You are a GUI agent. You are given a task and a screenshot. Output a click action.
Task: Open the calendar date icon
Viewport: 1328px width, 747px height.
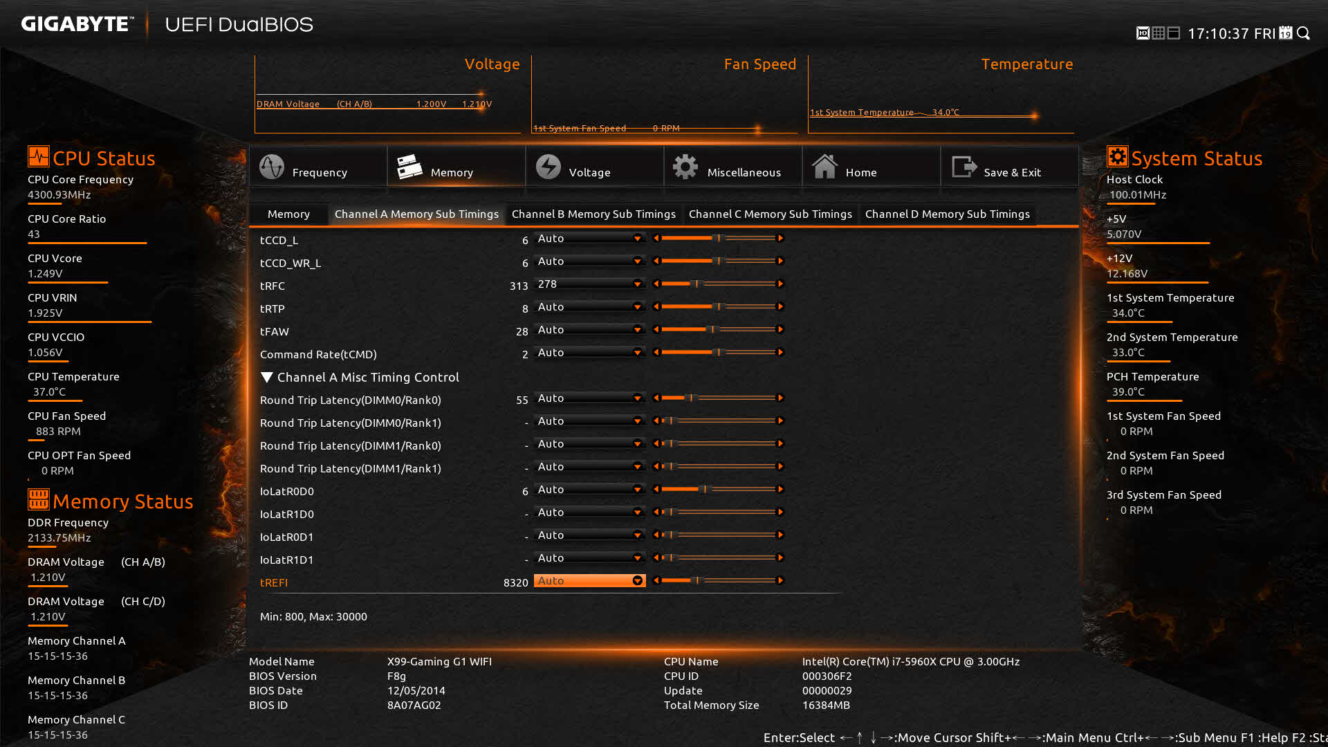[1286, 33]
